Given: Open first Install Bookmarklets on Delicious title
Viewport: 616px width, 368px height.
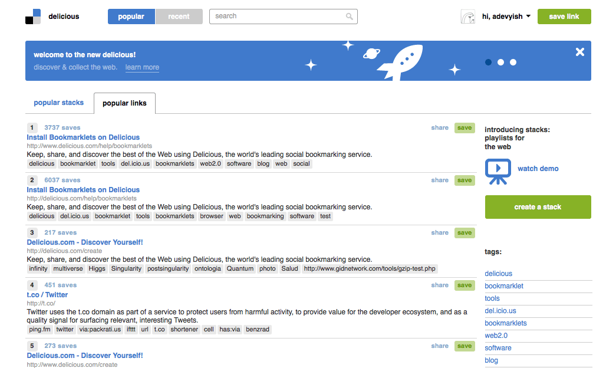Looking at the screenshot, I should (x=83, y=137).
